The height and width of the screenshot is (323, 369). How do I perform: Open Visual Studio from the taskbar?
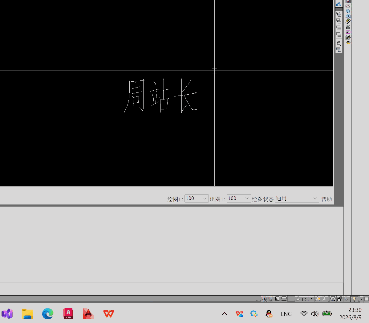point(7,314)
